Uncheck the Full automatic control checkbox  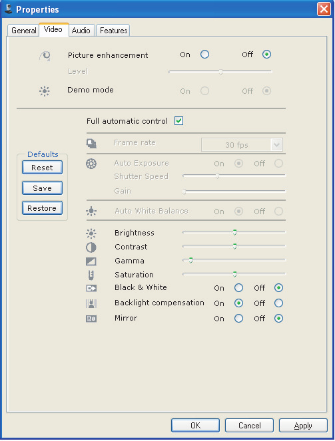click(178, 121)
